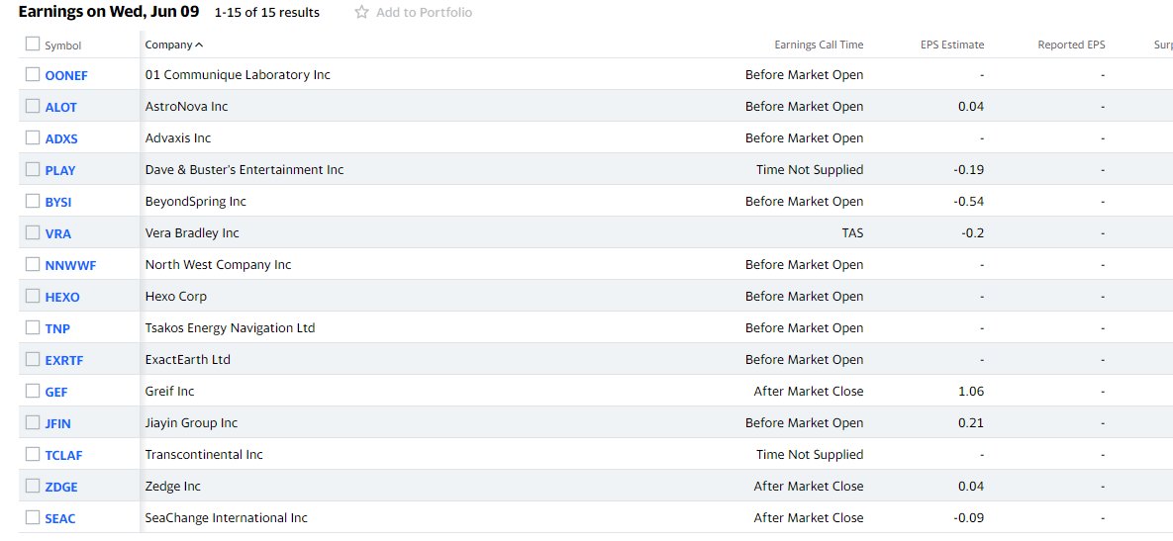Sort by EPS Estimate column header
Screen dimensions: 1173x541
point(952,45)
